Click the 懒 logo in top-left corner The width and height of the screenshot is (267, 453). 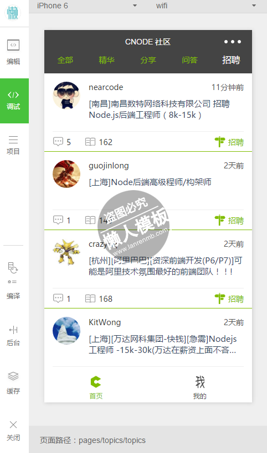coord(13,13)
